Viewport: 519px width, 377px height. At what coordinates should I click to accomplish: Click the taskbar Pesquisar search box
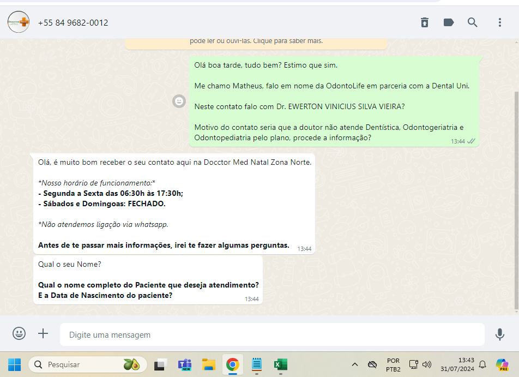click(x=88, y=364)
